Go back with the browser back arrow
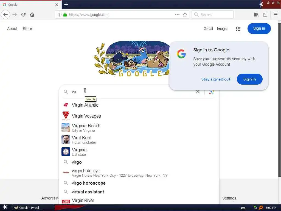The image size is (281, 211). 5,15
